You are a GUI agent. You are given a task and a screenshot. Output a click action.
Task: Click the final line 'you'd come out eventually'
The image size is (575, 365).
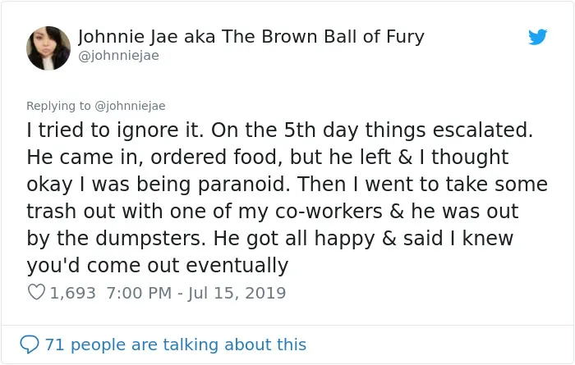pos(158,266)
